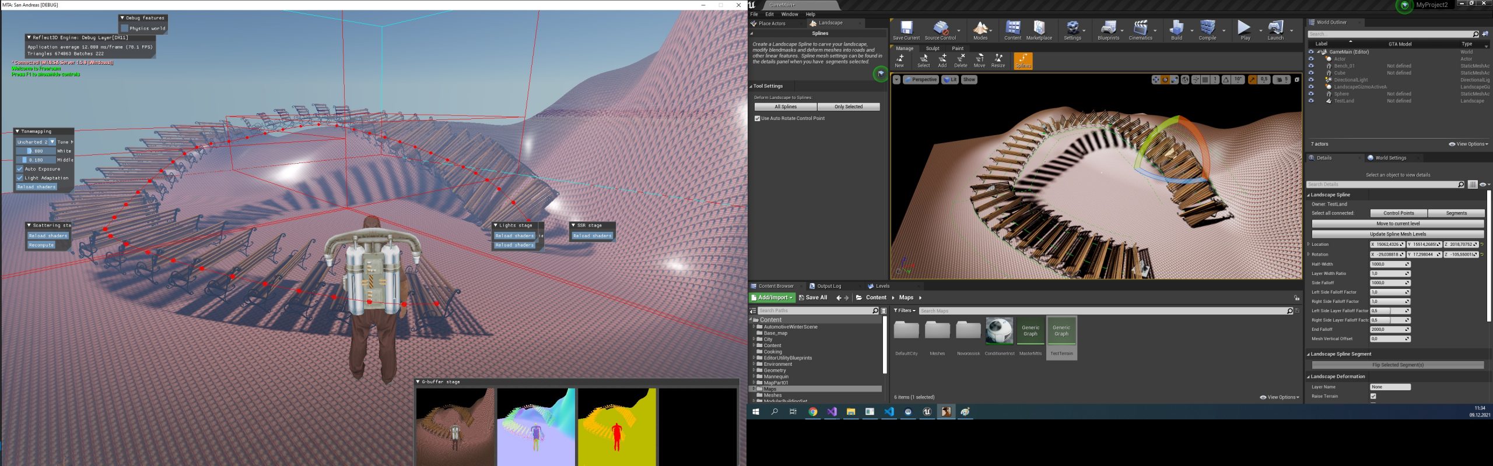Click the Only Selected button
Viewport: 1493px width, 466px height.
848,107
